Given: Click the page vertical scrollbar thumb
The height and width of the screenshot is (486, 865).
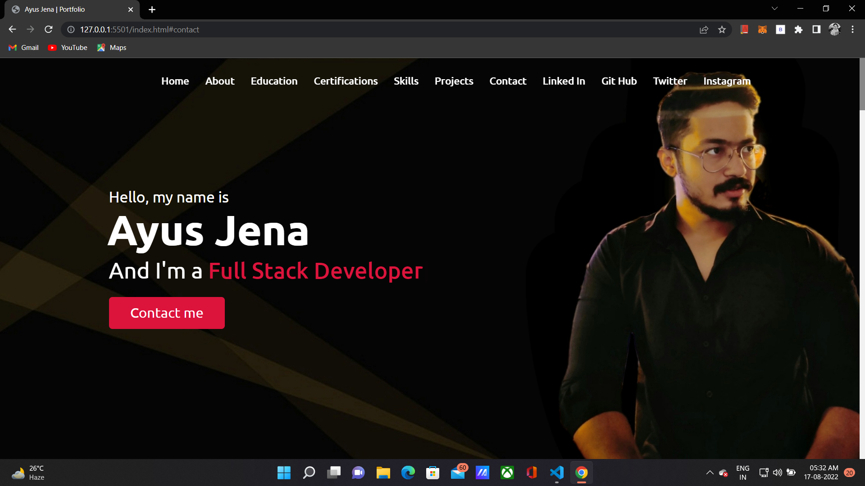Looking at the screenshot, I should pyautogui.click(x=862, y=84).
